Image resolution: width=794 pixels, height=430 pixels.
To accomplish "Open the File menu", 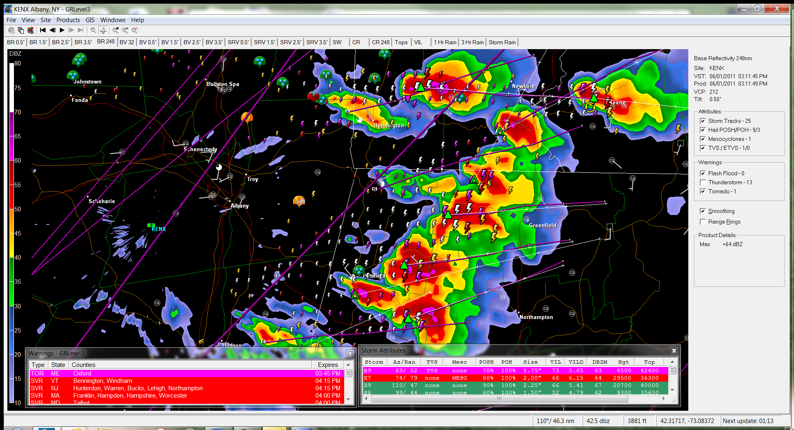I will (11, 20).
